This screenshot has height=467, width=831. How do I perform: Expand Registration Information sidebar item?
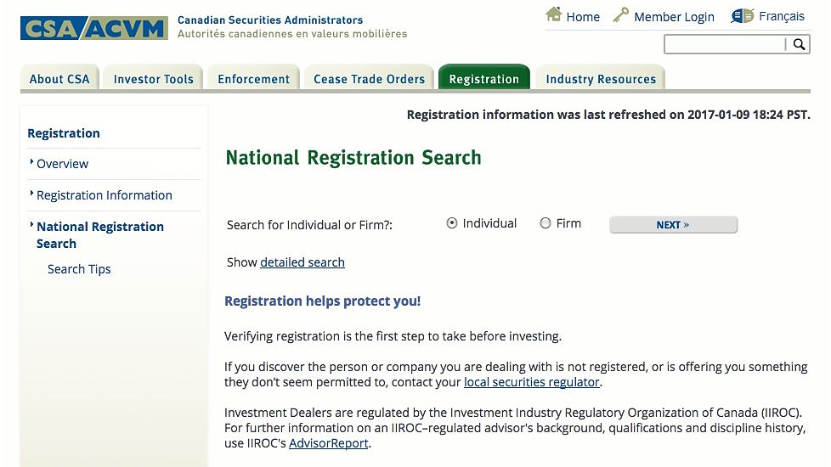(105, 195)
